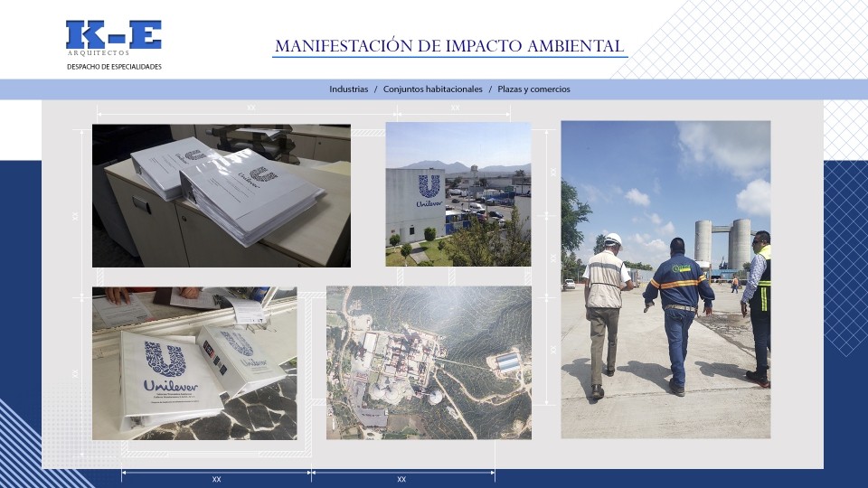Select Plazas y comercios
Screen dimensions: 868x488
coord(533,89)
